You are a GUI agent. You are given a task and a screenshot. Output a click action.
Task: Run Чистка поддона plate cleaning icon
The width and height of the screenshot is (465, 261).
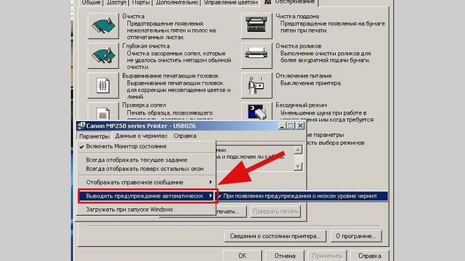[256, 26]
